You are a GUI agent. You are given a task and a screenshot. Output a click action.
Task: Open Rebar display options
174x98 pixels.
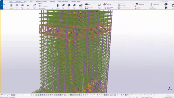coord(109,8)
